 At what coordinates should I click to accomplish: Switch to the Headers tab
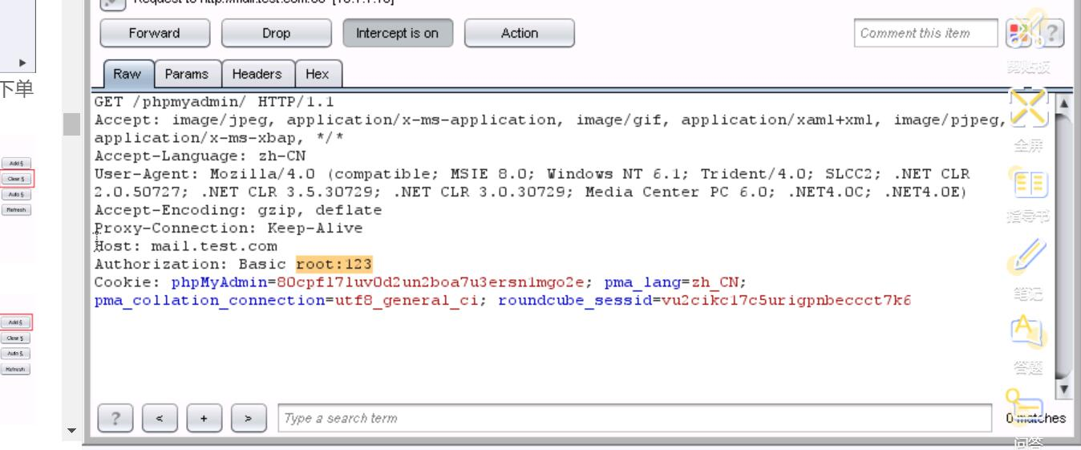pyautogui.click(x=258, y=74)
